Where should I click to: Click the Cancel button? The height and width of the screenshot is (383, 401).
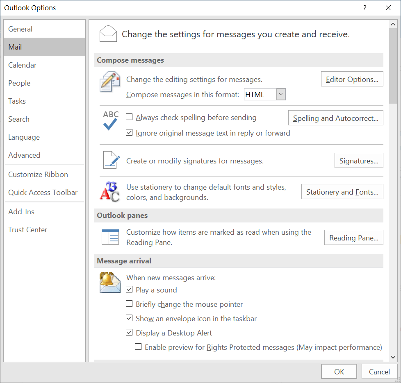[379, 372]
